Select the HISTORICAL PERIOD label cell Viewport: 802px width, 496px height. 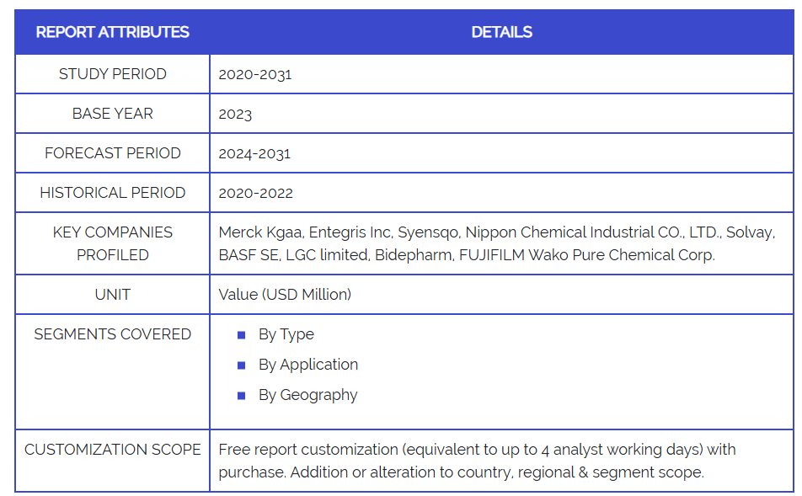[x=113, y=193]
